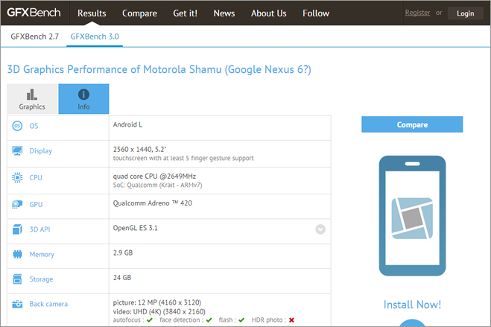Click the HDR photo red cross
491x327 pixels.
pos(291,320)
